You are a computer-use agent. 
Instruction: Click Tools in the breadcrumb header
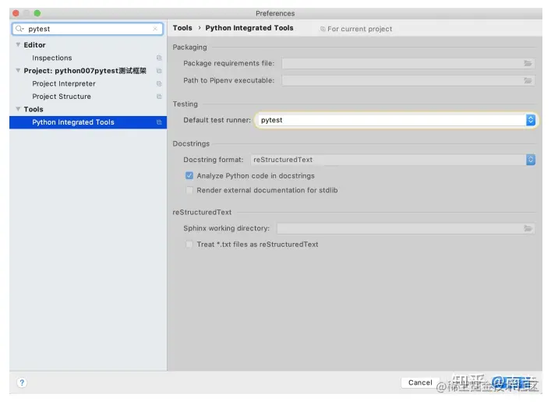[x=182, y=28]
